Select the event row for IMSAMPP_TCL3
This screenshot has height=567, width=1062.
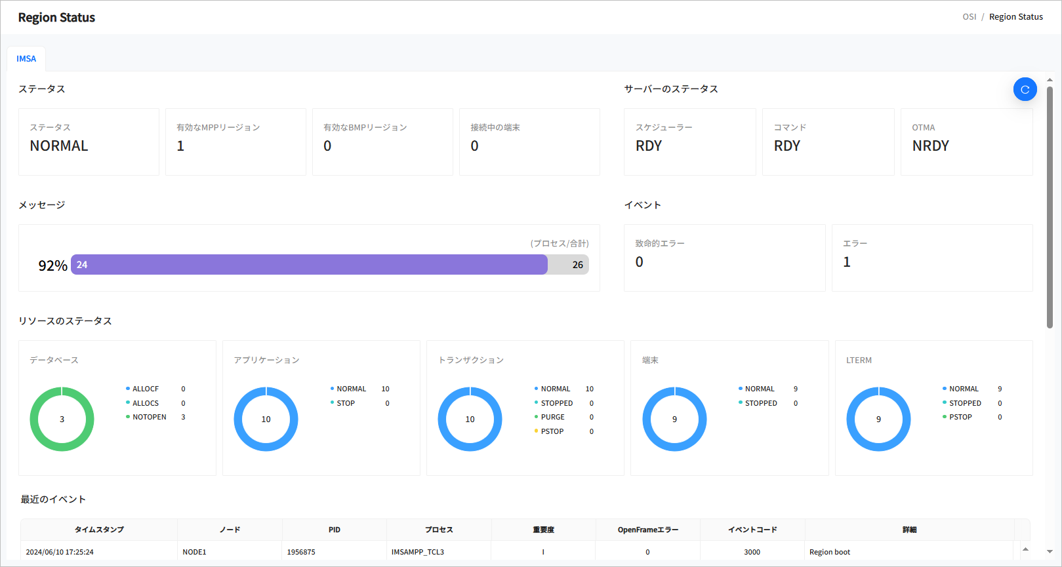pyautogui.click(x=418, y=552)
